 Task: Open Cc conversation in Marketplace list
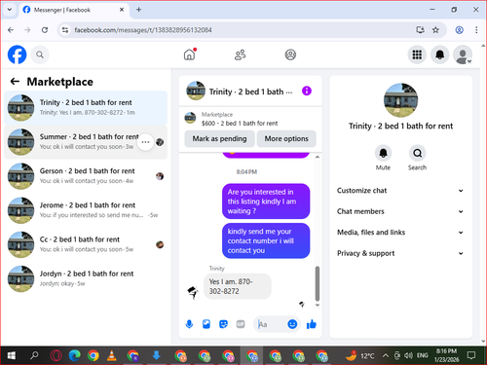click(x=86, y=244)
